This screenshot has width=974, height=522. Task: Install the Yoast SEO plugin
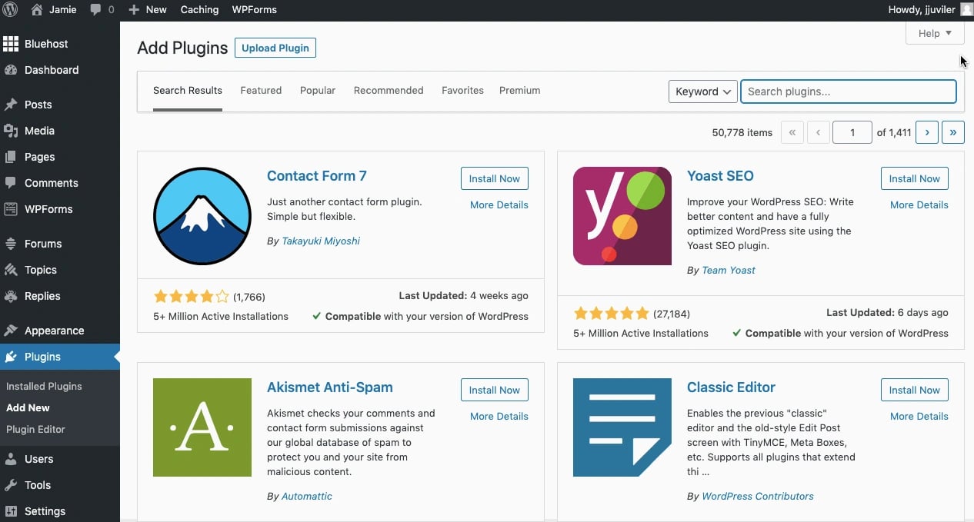coord(914,178)
